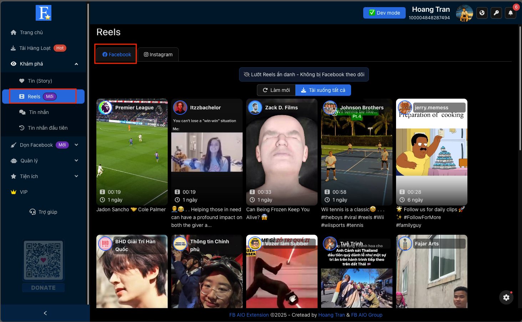Open Tin (Story) in the sidebar
522x322 pixels.
tap(44, 81)
